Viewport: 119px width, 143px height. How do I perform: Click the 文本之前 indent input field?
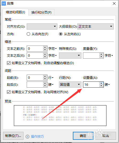(35, 49)
